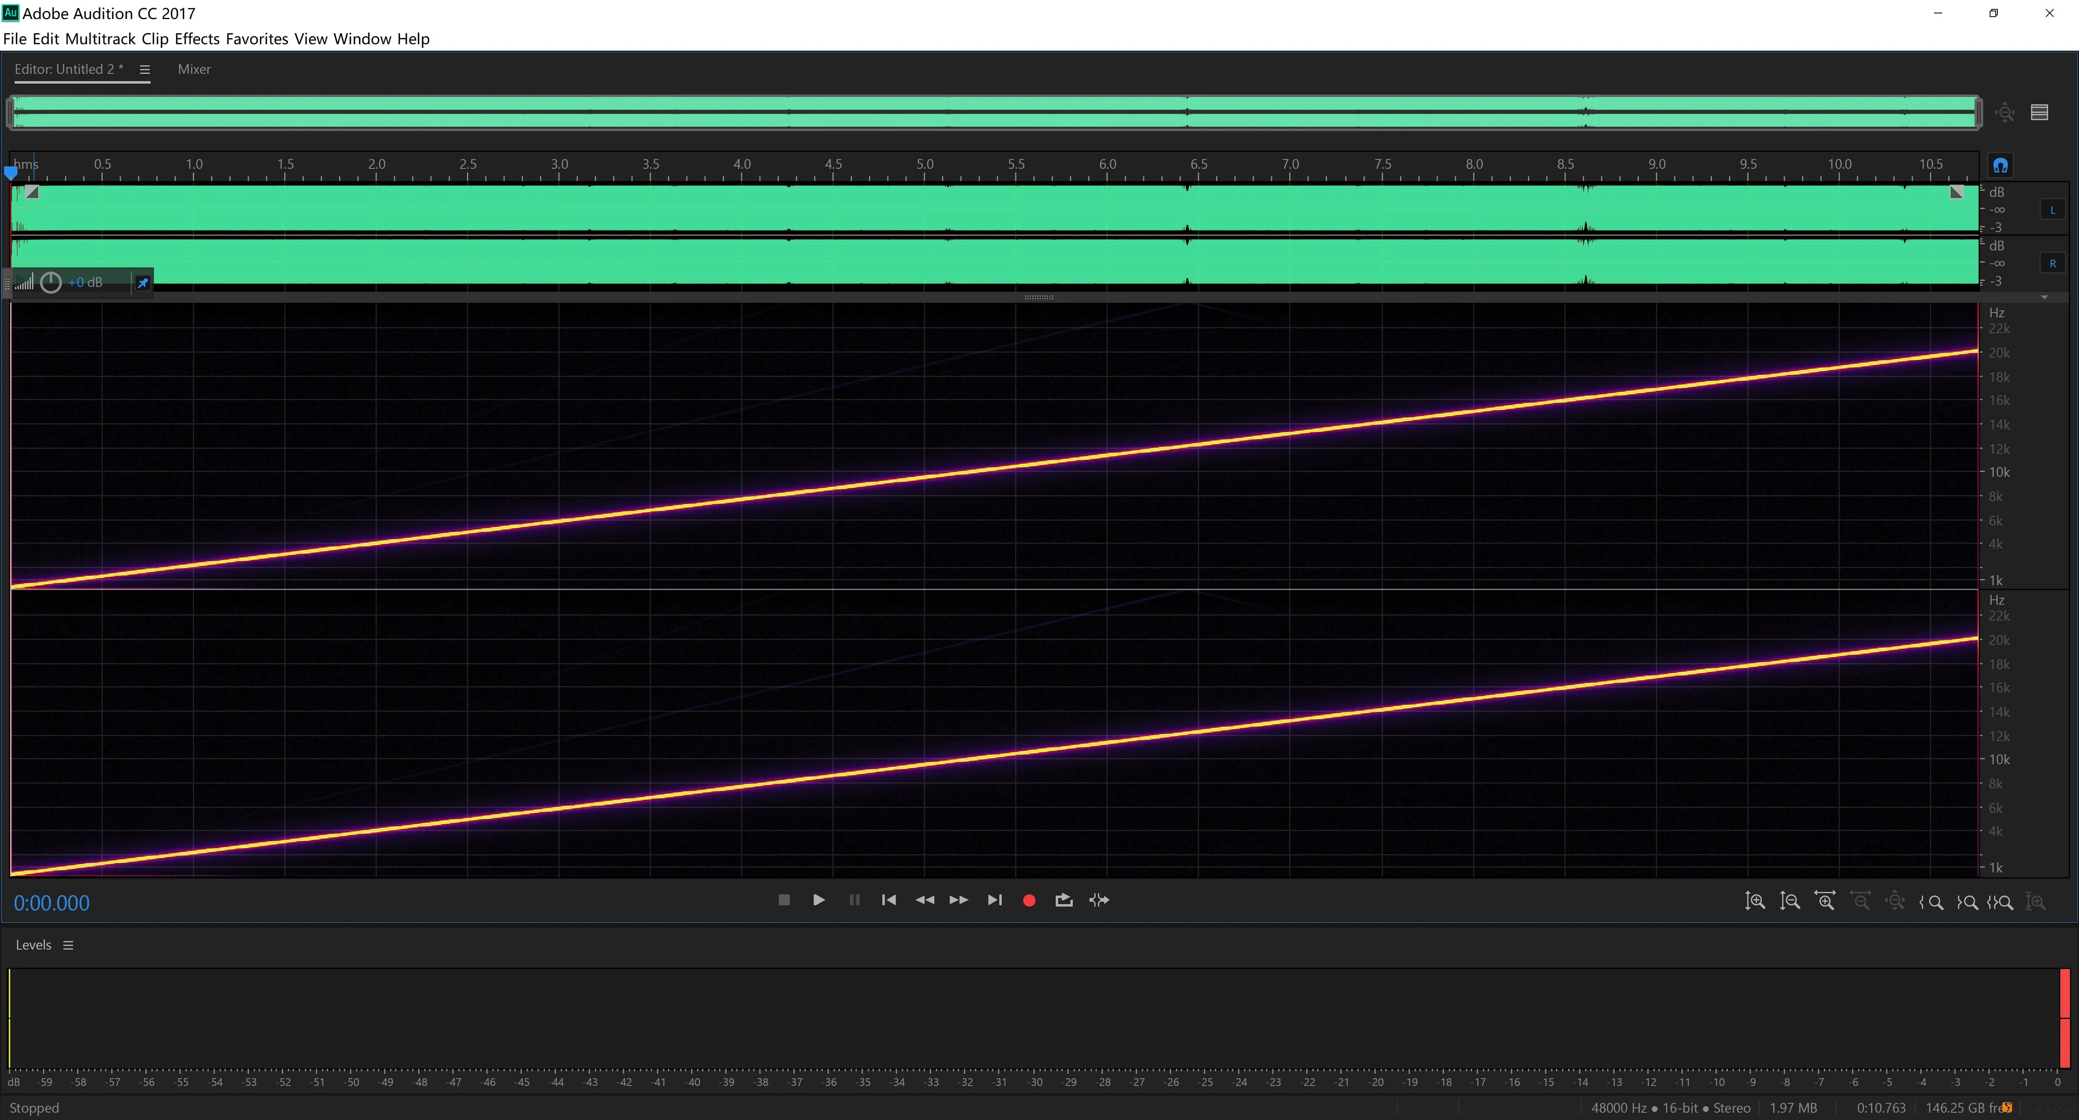Click Zoom Out Time icon
2079x1120 pixels.
click(1860, 901)
